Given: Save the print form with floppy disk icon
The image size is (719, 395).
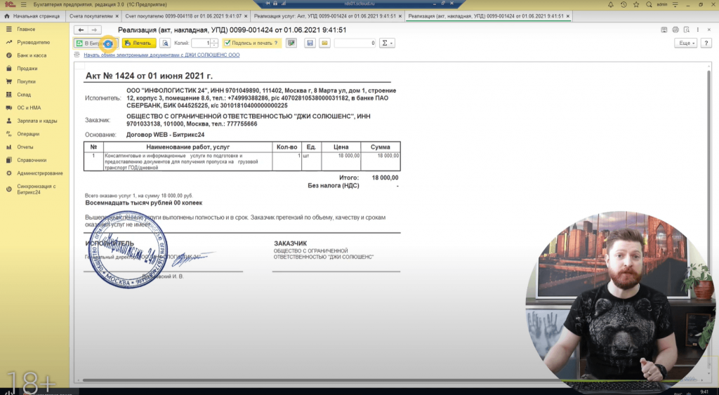Looking at the screenshot, I should (310, 43).
